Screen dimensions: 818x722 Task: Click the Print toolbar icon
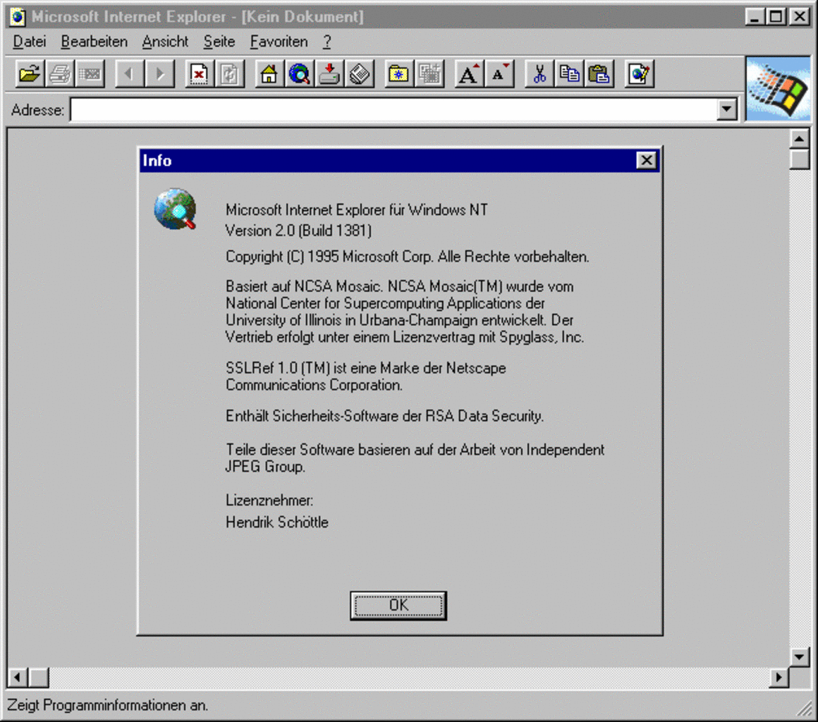[x=59, y=74]
